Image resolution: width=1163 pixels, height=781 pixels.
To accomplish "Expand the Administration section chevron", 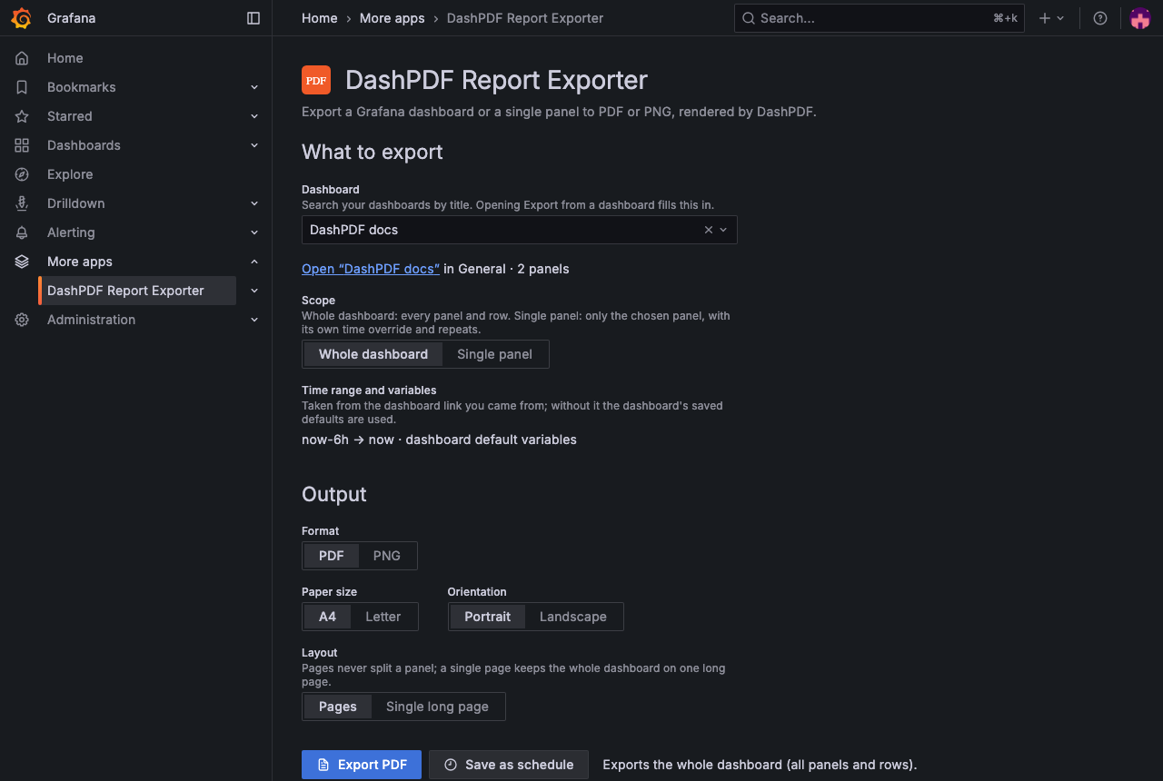I will (x=254, y=320).
